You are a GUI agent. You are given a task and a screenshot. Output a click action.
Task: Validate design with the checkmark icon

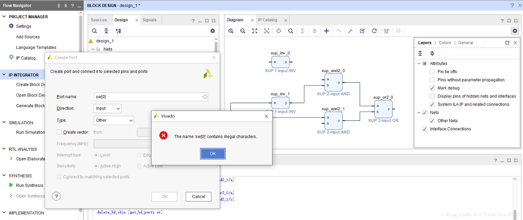(x=362, y=31)
